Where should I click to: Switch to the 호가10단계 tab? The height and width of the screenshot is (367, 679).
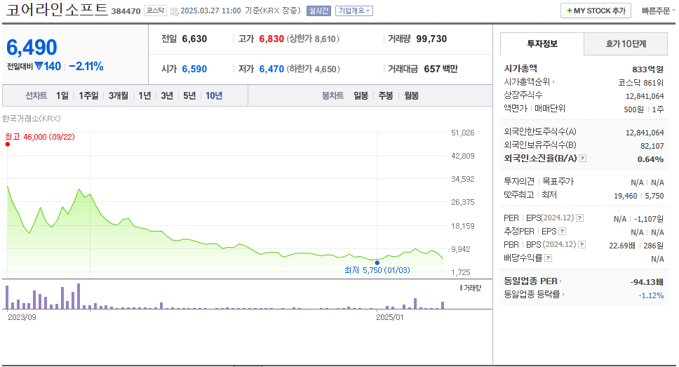(626, 44)
